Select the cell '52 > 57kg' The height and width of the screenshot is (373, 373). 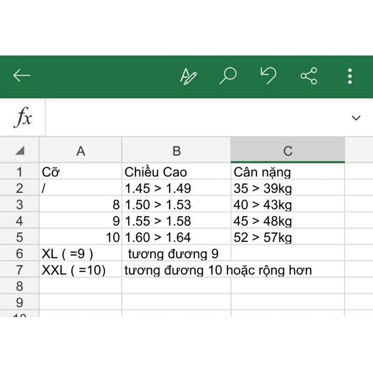288,237
